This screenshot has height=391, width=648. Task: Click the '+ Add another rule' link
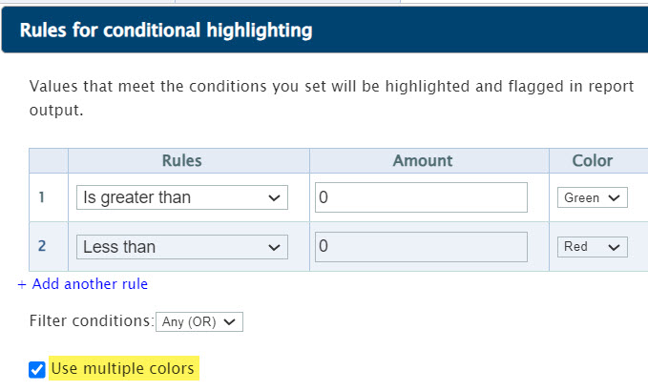83,284
